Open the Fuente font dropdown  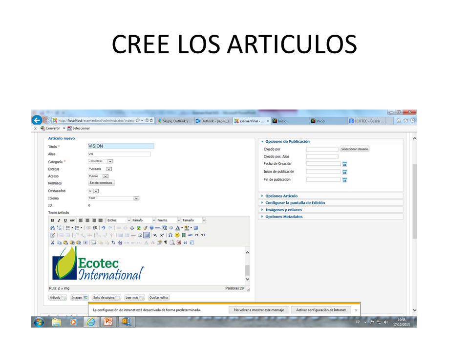169,220
